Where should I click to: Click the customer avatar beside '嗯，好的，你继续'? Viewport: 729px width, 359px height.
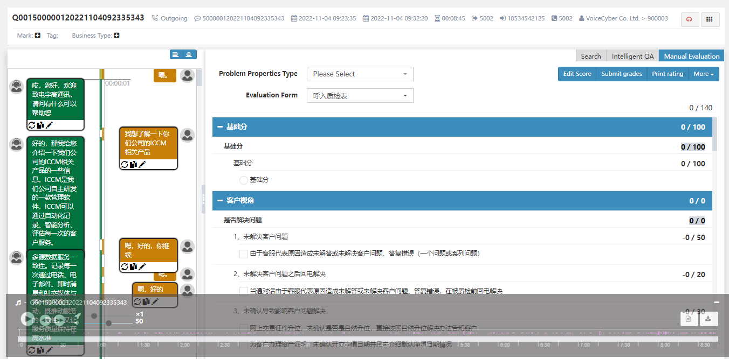click(187, 247)
